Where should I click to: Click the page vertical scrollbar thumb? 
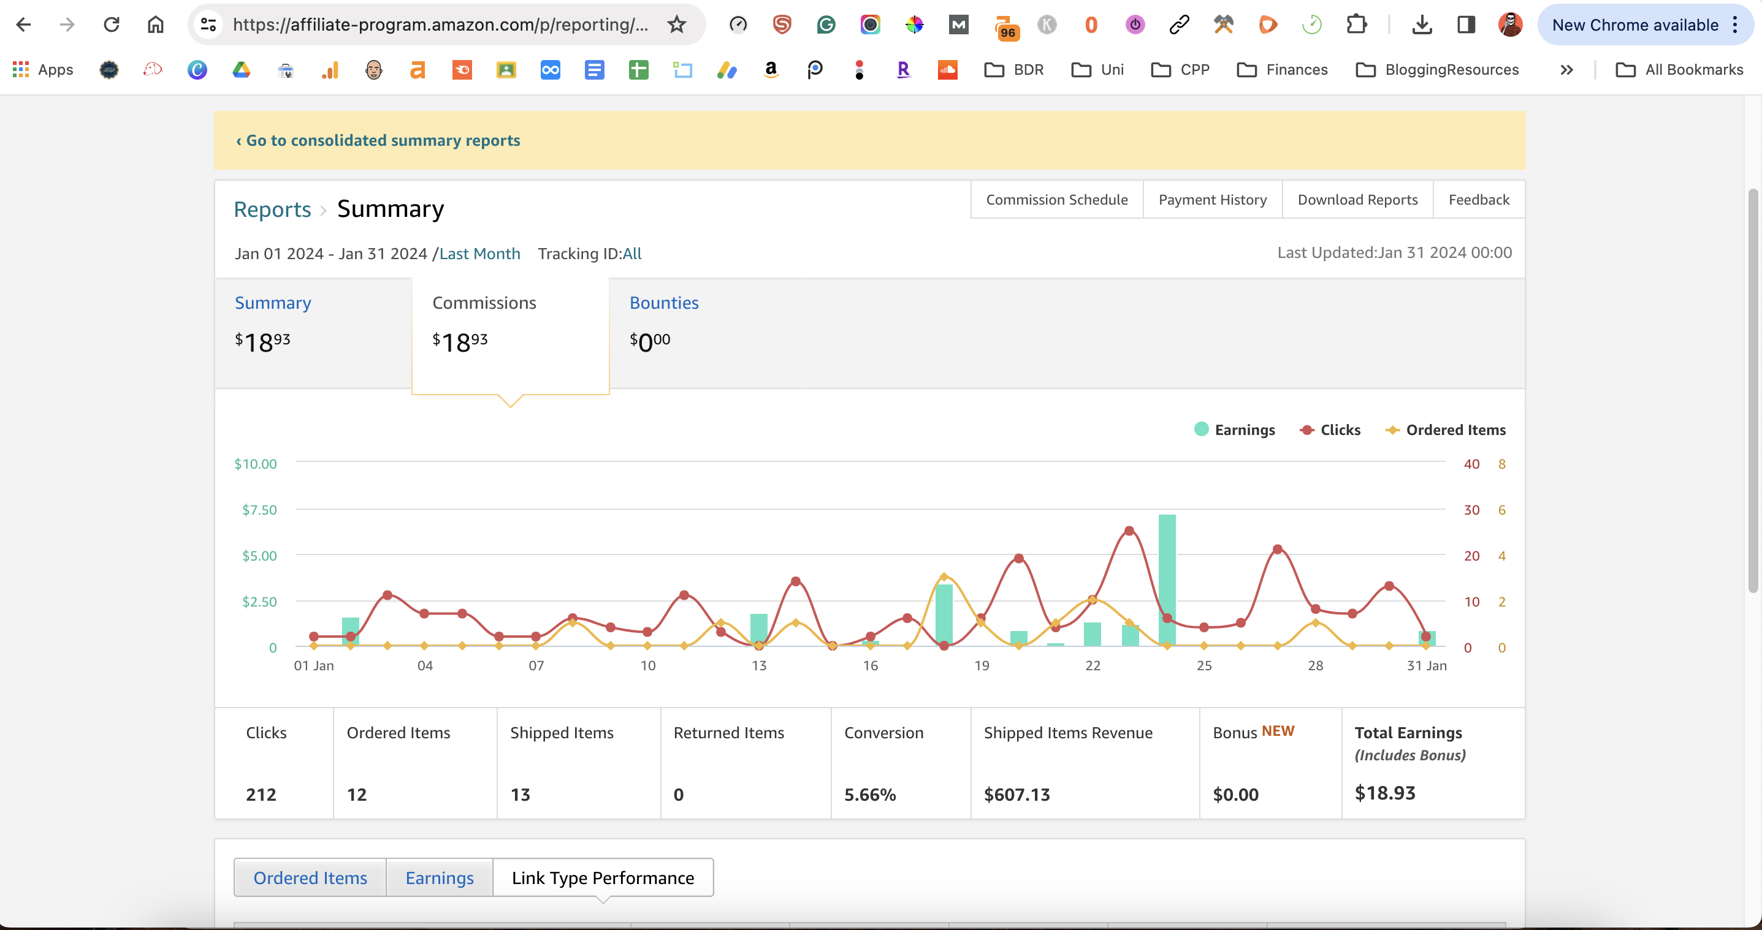pos(1752,390)
